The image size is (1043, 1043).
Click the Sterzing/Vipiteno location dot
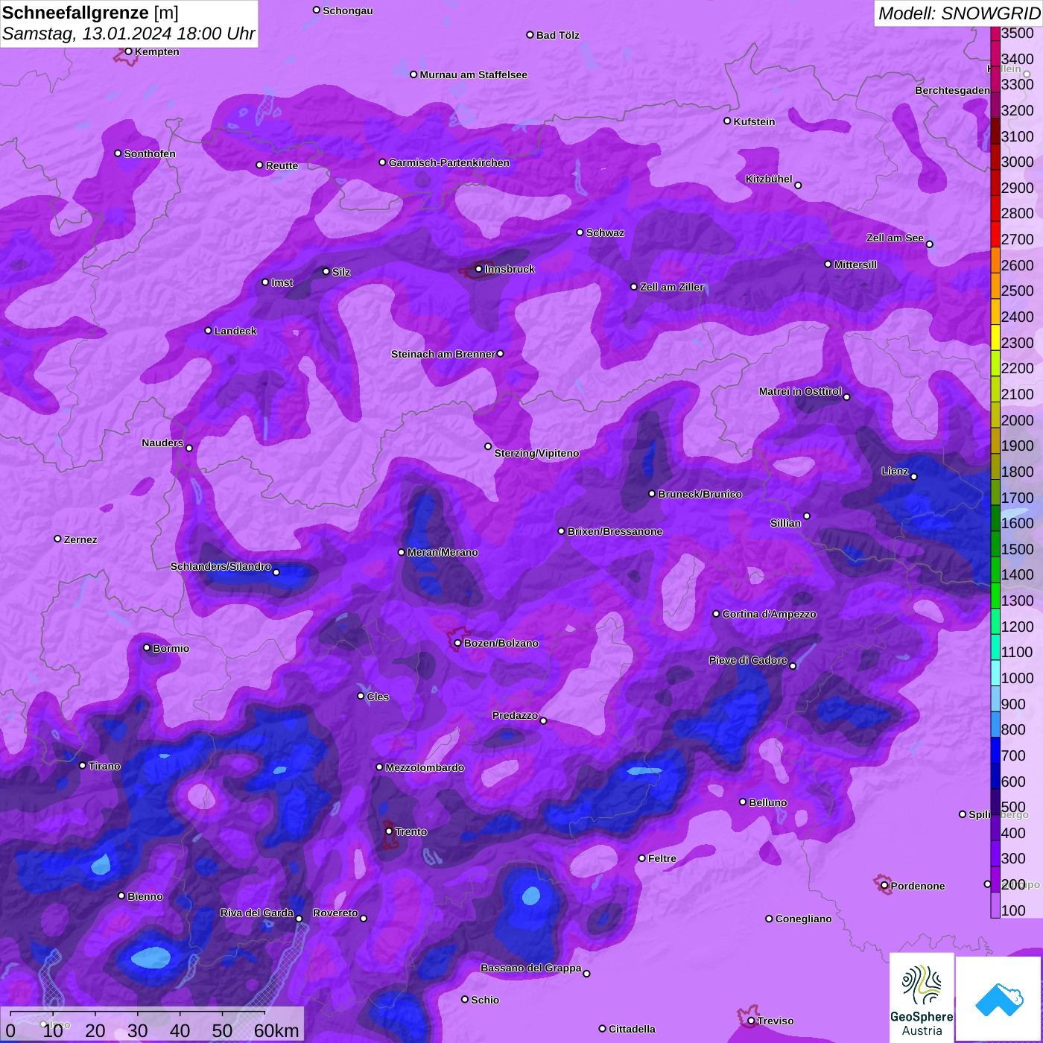[x=488, y=446]
